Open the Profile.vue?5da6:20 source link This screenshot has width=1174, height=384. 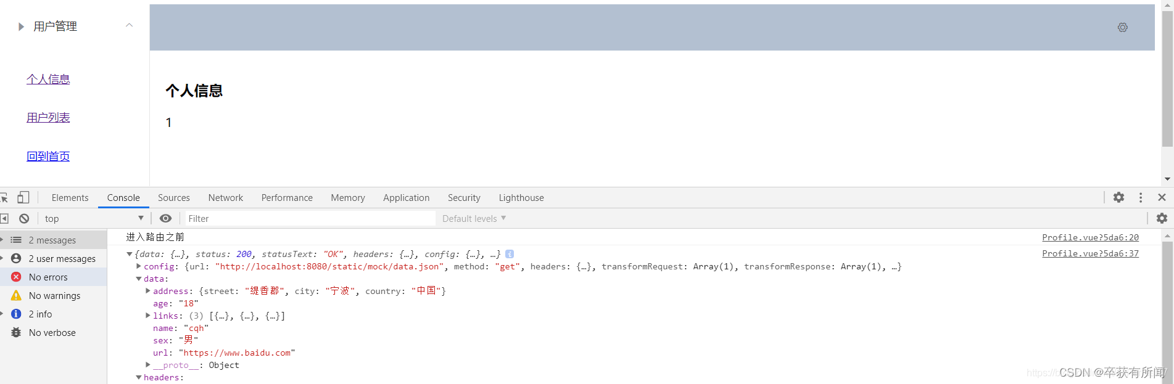(1090, 237)
